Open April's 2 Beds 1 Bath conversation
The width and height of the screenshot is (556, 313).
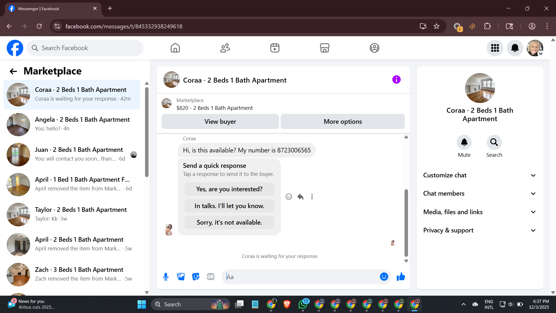pyautogui.click(x=72, y=245)
